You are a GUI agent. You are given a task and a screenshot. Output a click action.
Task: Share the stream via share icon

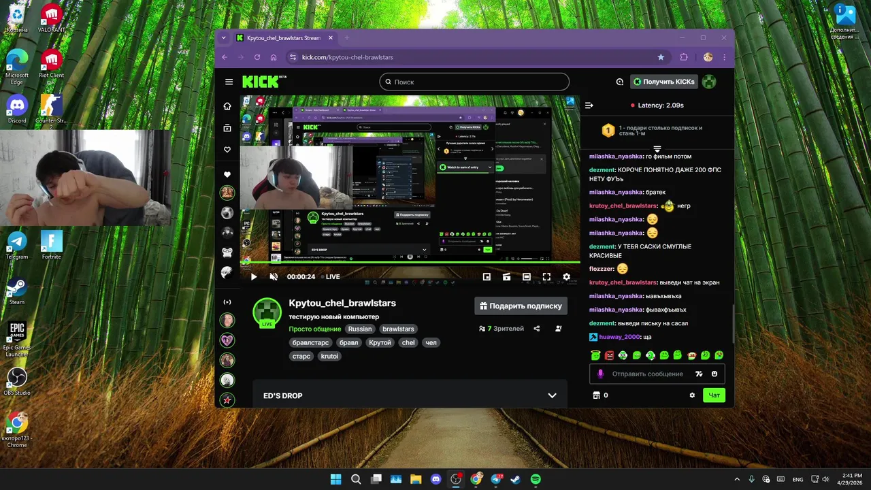click(537, 329)
